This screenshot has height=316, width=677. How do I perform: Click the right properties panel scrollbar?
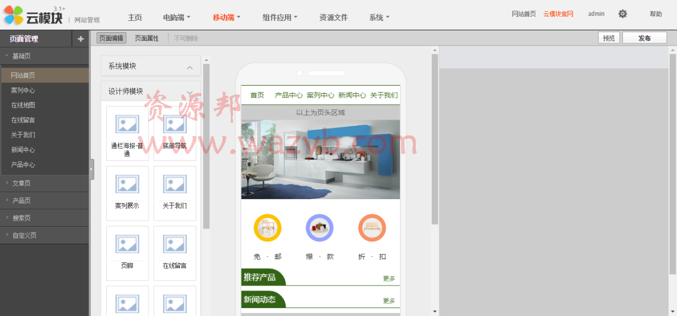tap(672, 164)
